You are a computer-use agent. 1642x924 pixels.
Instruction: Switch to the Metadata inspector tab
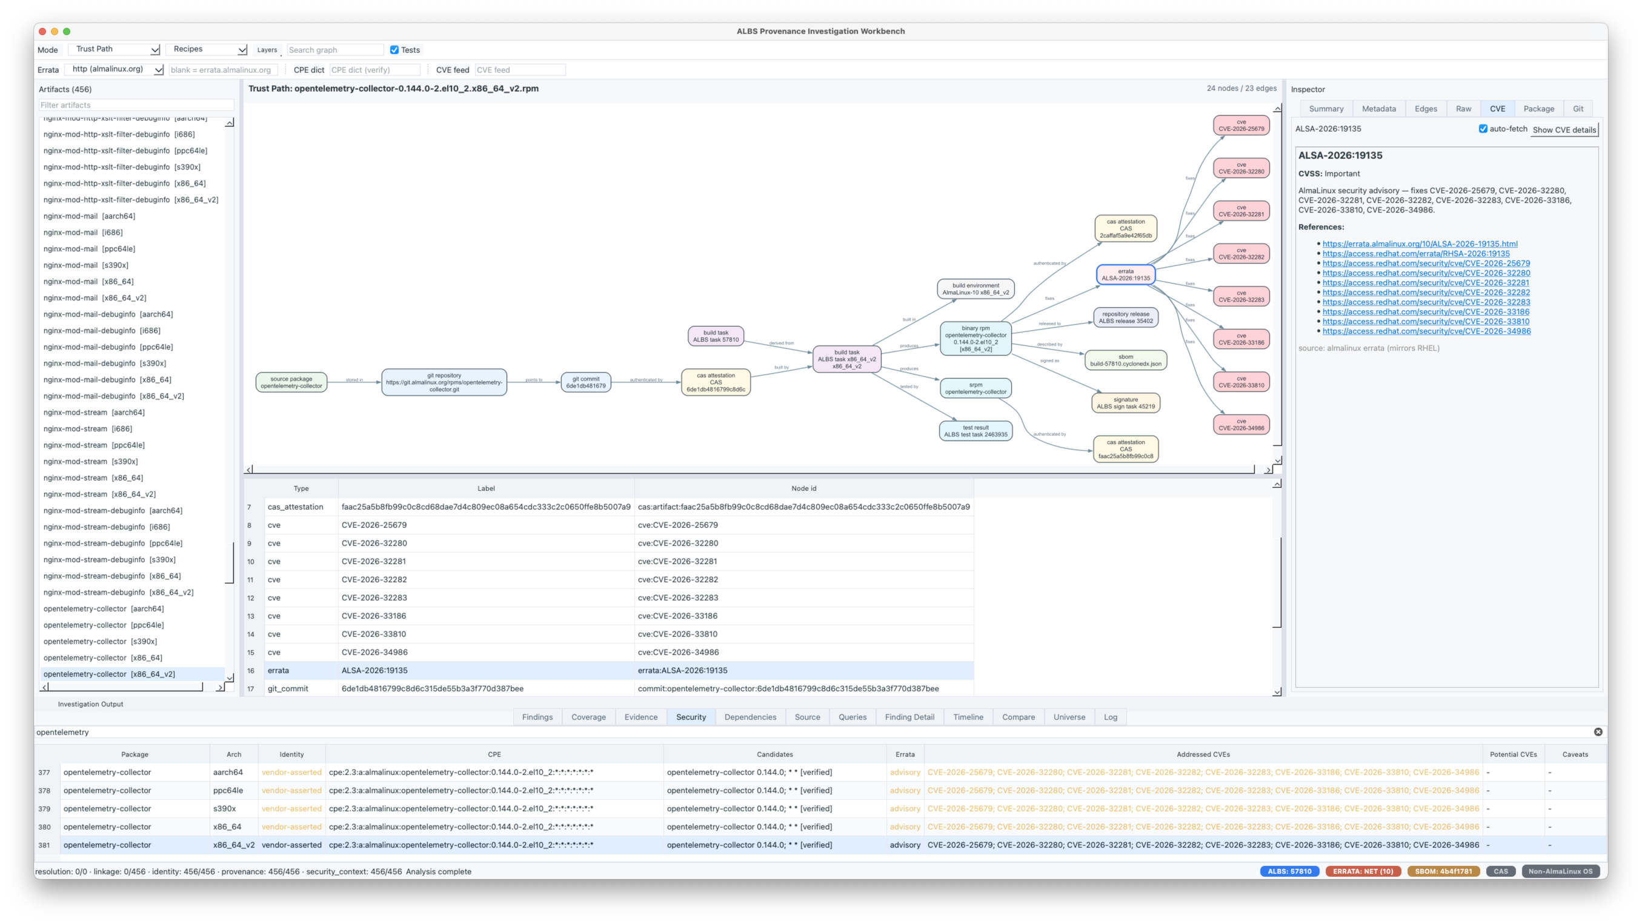click(1379, 108)
